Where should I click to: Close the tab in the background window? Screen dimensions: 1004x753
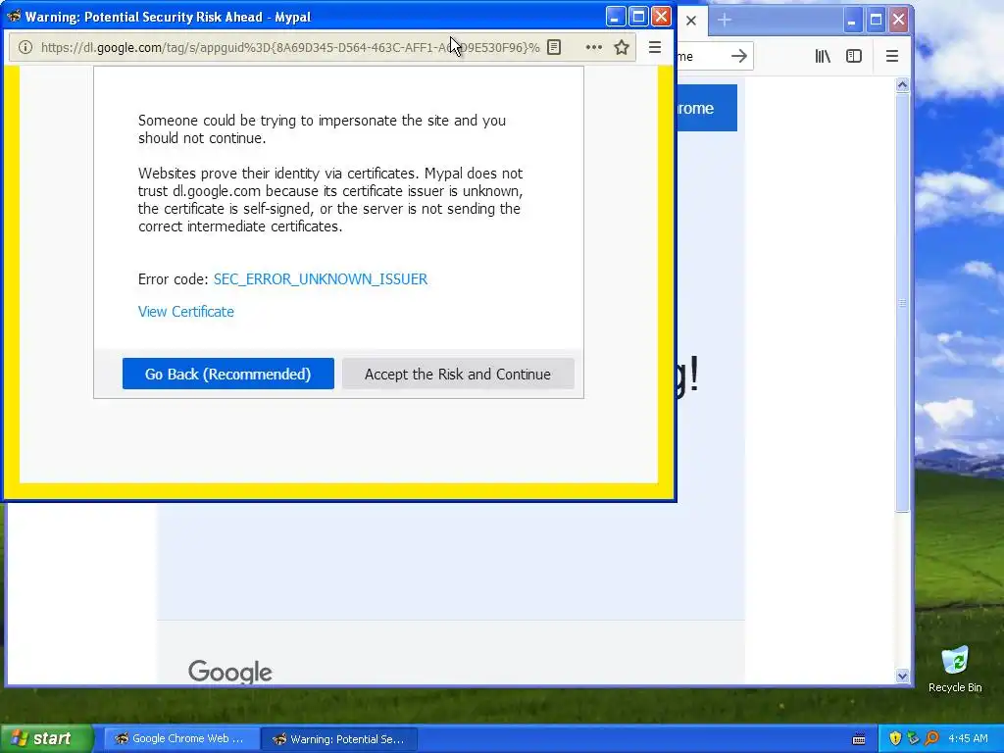pyautogui.click(x=691, y=21)
